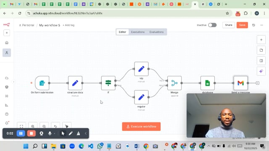Select the recorder cursor tool
Screen dimensions: 269x151
coord(63,133)
